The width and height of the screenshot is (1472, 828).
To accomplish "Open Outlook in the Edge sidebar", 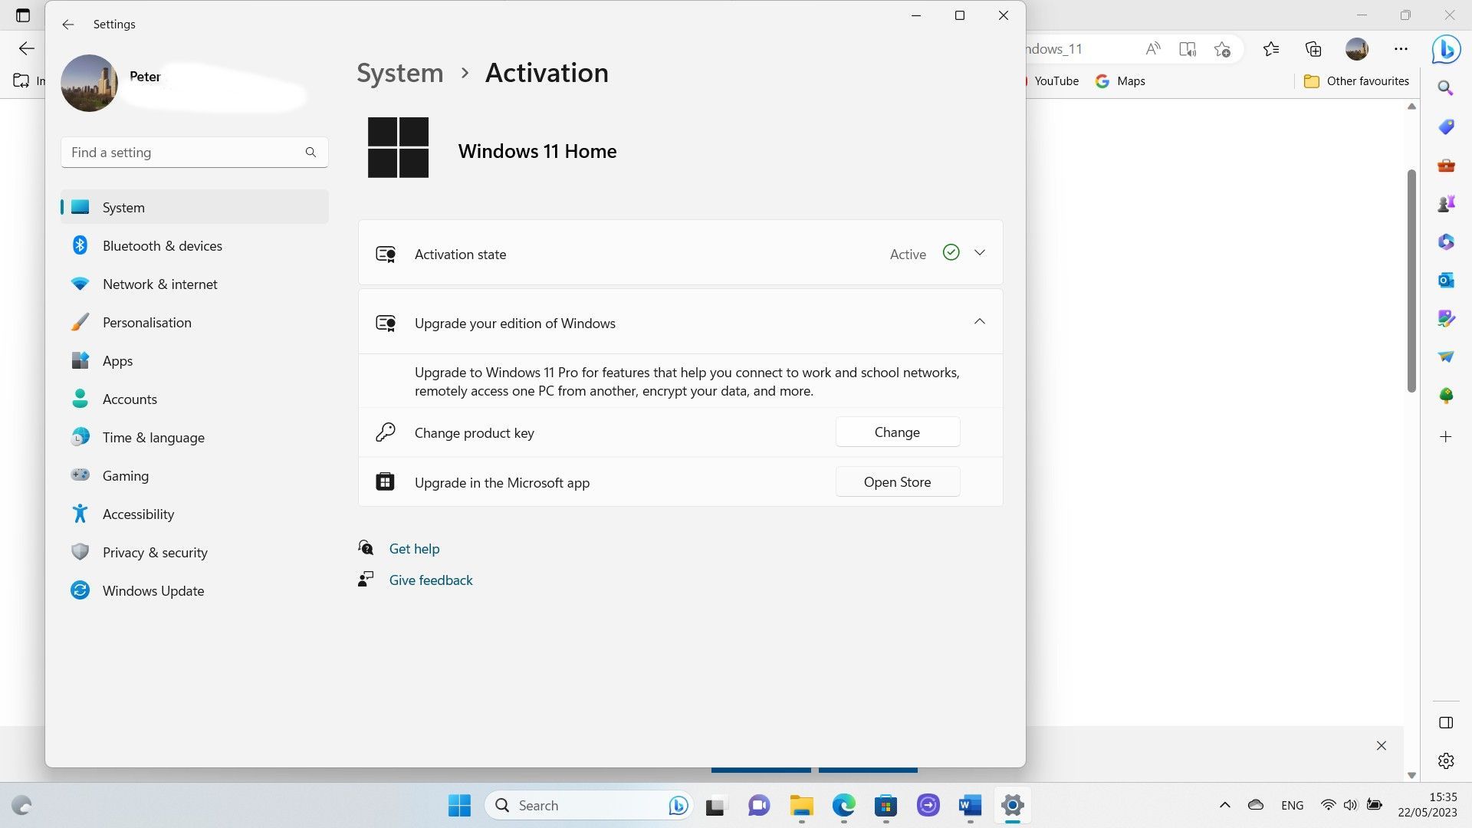I will [x=1446, y=280].
